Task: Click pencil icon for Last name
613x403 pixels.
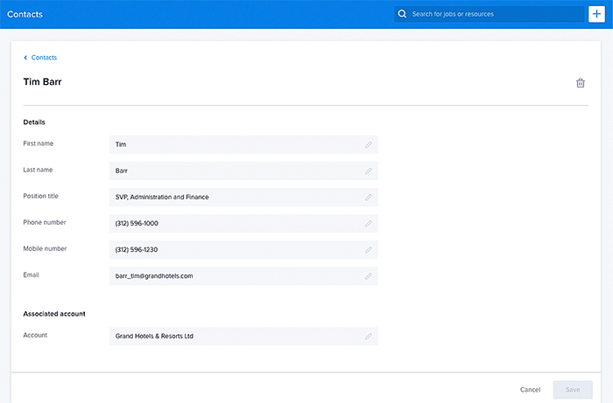Action: [x=369, y=170]
